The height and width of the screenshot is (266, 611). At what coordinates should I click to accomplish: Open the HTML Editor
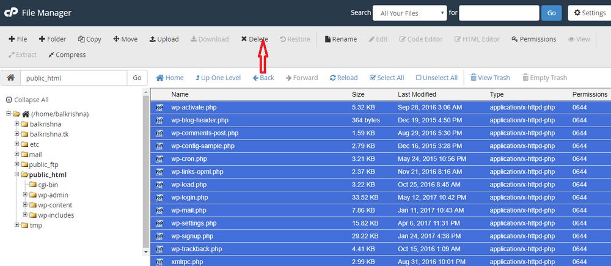coord(477,39)
